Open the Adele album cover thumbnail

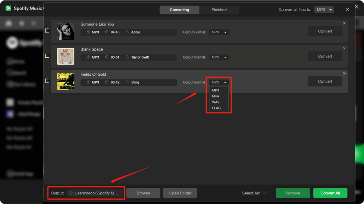(66, 31)
